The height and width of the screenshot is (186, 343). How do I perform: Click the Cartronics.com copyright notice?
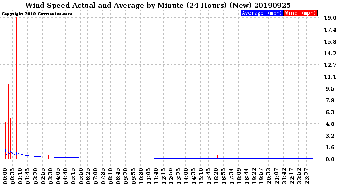click(37, 14)
